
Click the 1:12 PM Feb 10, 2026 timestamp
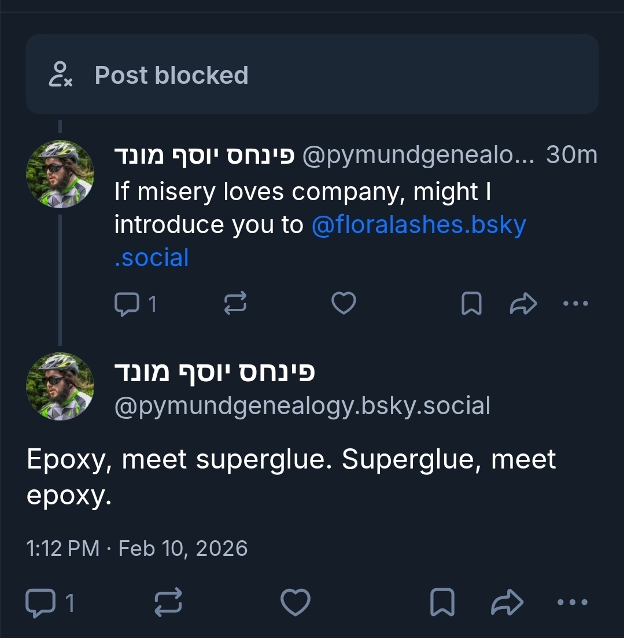137,548
